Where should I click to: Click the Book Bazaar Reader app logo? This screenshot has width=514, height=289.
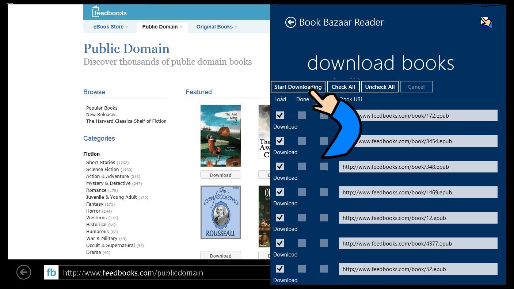486,22
